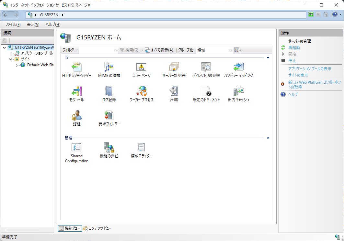Screen dimensions: 344x241
Task: Click the 検索 button in filter bar
Action: point(129,50)
